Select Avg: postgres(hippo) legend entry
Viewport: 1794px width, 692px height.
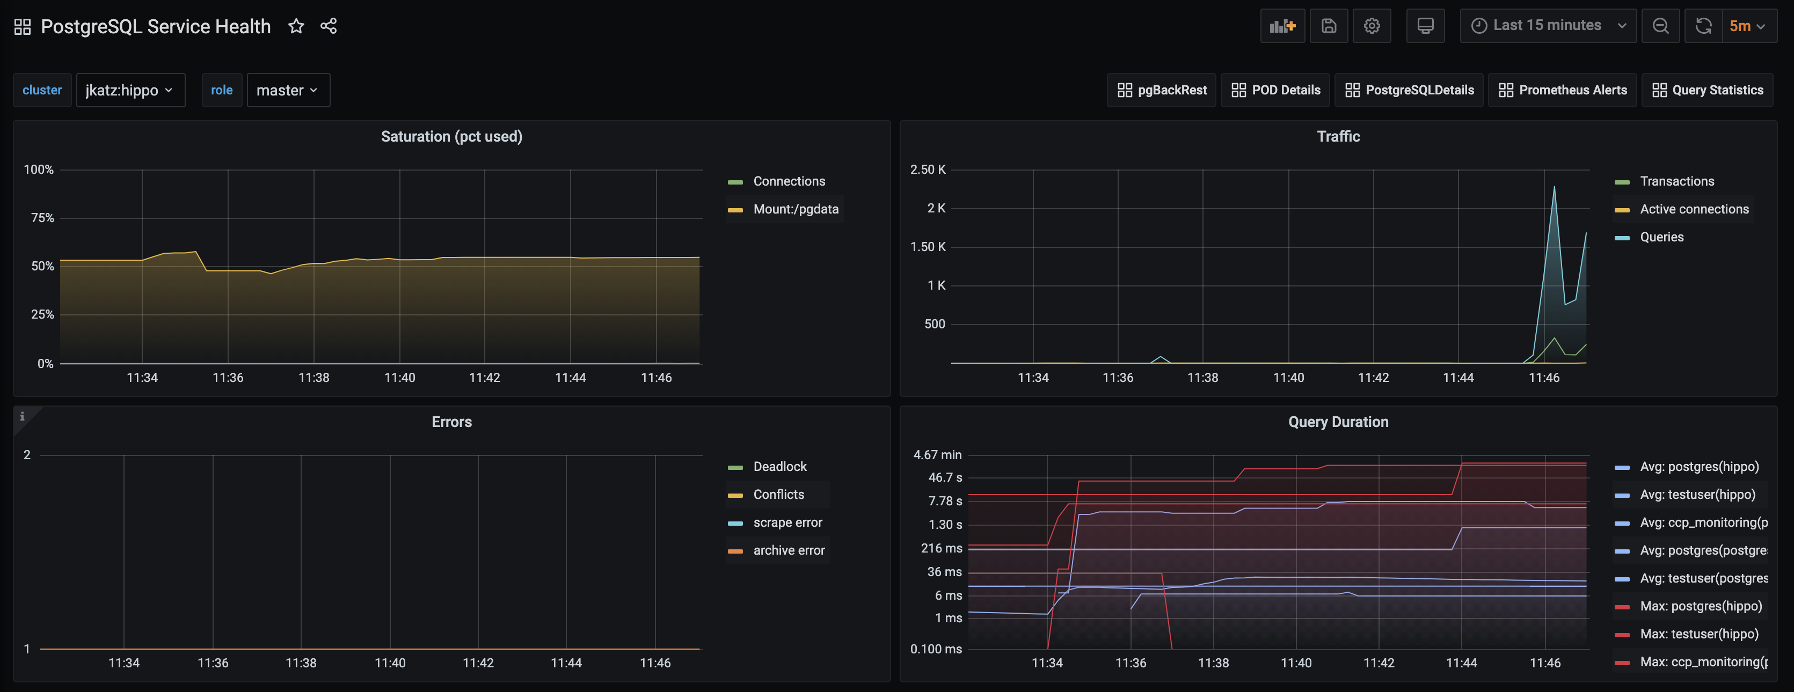(x=1698, y=467)
